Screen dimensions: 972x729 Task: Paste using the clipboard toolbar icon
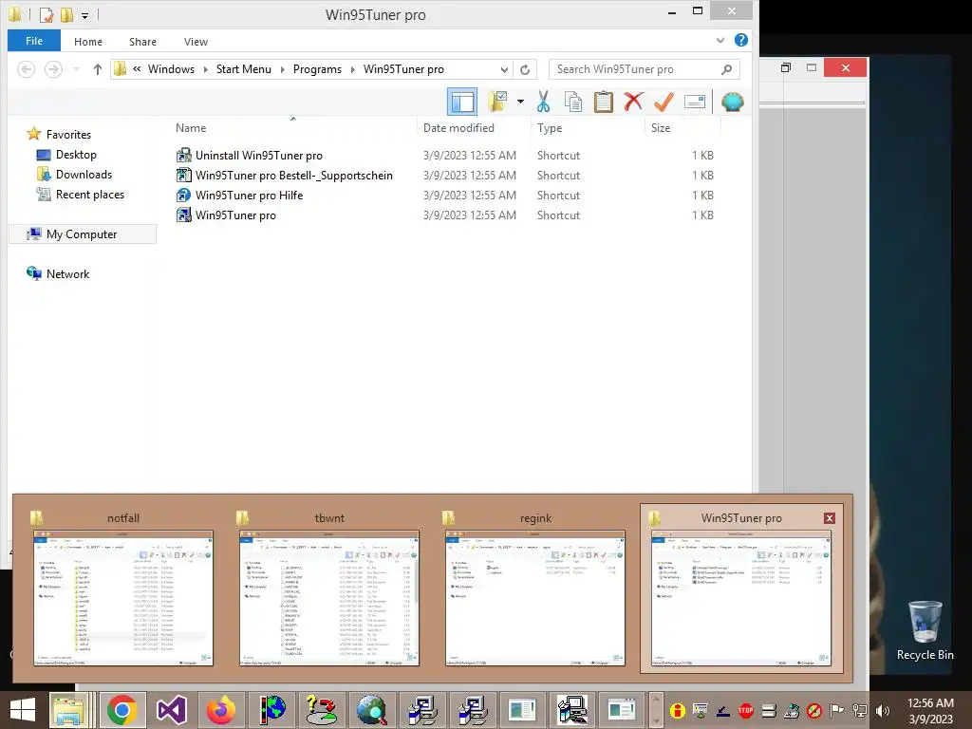(603, 102)
